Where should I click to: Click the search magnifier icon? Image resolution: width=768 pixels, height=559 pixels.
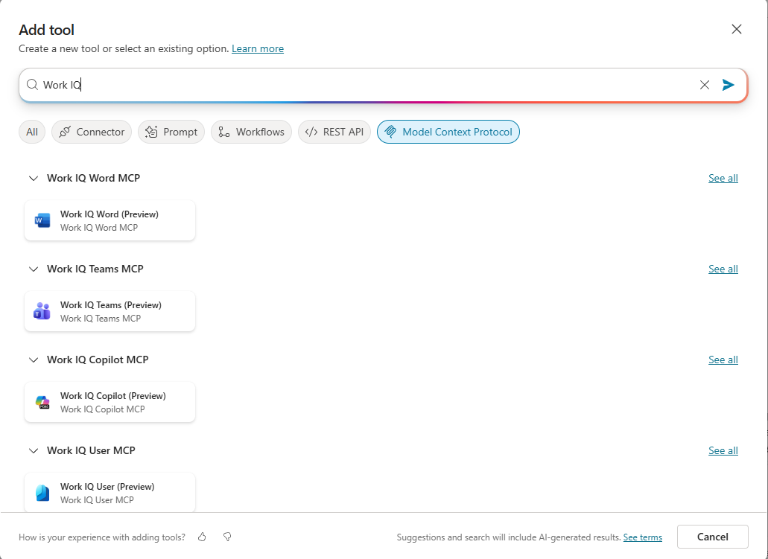(x=32, y=85)
